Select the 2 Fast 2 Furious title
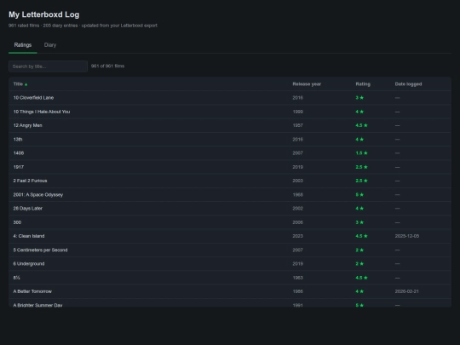This screenshot has height=345, width=460. (30, 181)
